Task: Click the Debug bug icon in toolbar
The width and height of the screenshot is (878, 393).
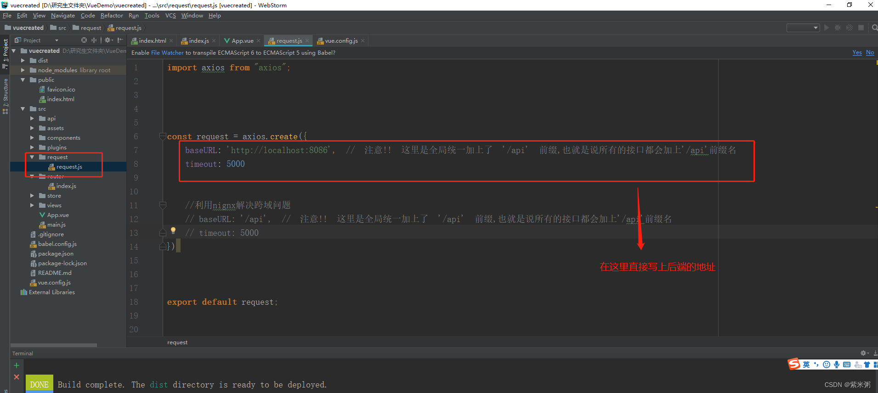Action: tap(838, 28)
